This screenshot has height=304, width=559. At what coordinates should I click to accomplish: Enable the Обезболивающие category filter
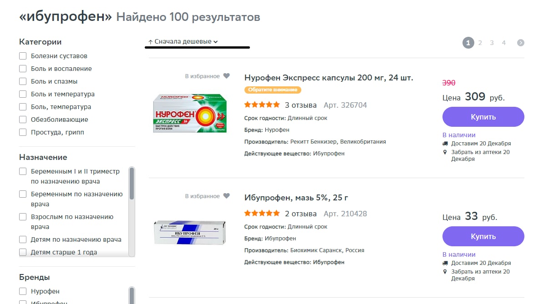[23, 120]
